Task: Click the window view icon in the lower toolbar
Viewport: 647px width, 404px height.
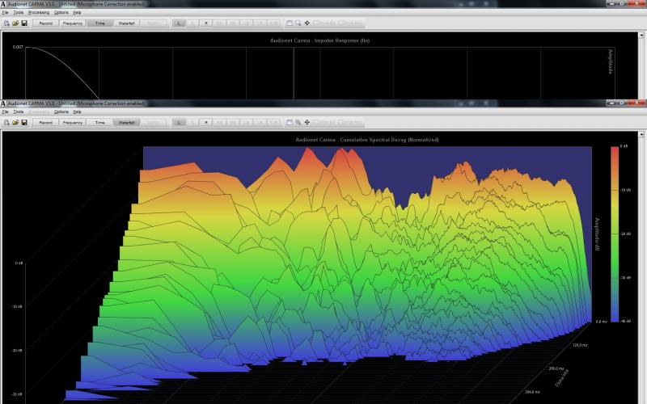Action: pos(290,122)
